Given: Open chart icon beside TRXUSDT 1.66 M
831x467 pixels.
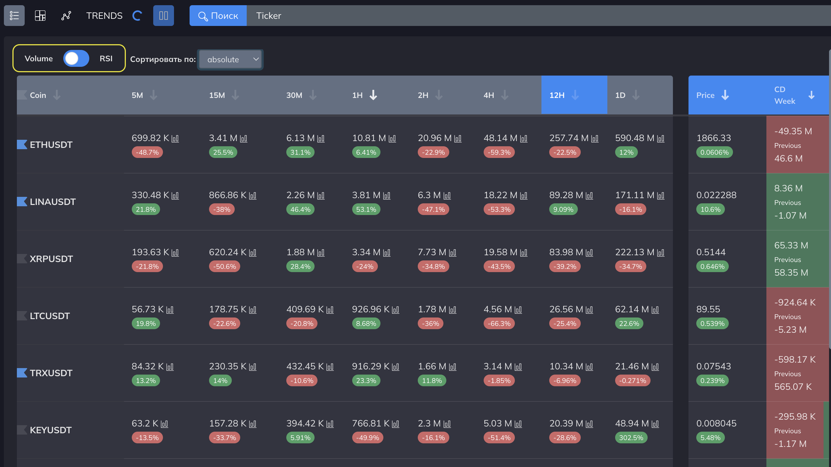Looking at the screenshot, I should click(453, 367).
